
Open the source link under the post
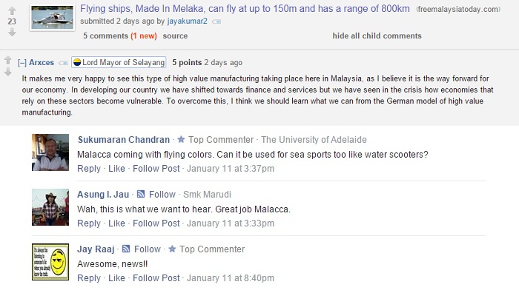tap(175, 36)
